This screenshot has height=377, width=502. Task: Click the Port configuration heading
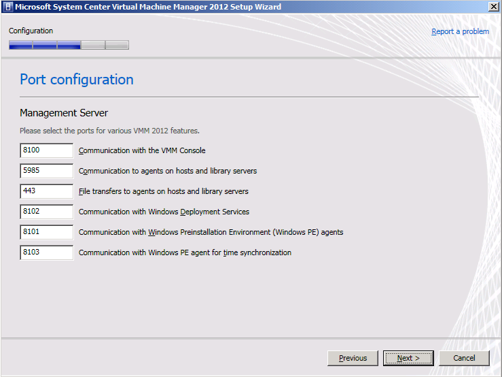pos(77,80)
